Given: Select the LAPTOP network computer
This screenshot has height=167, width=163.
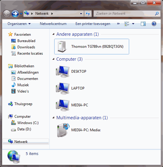Looking at the screenshot, I should click(x=70, y=88).
